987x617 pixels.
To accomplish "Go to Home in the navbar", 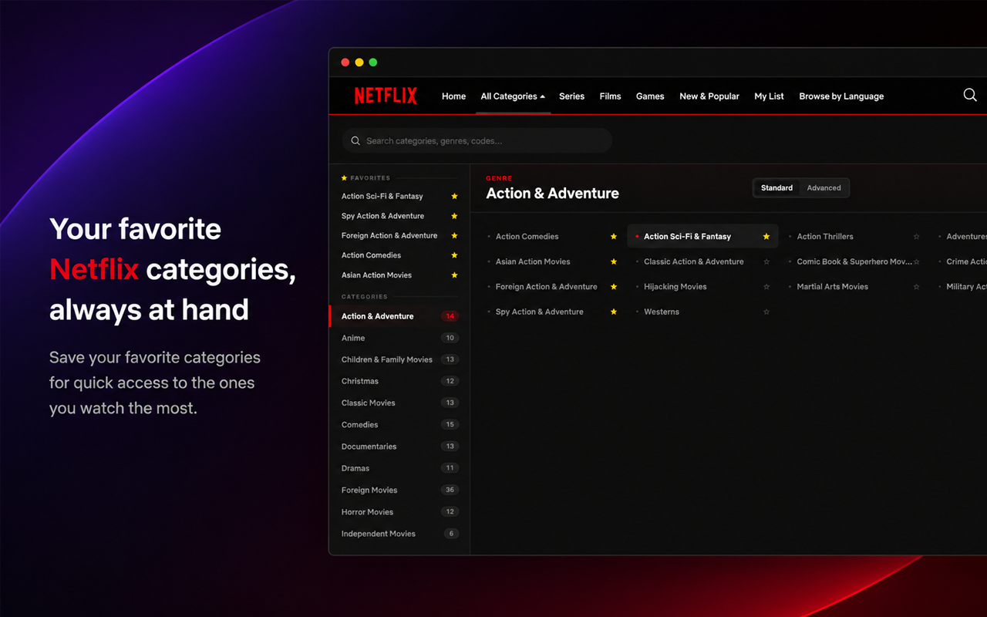I will 453,96.
